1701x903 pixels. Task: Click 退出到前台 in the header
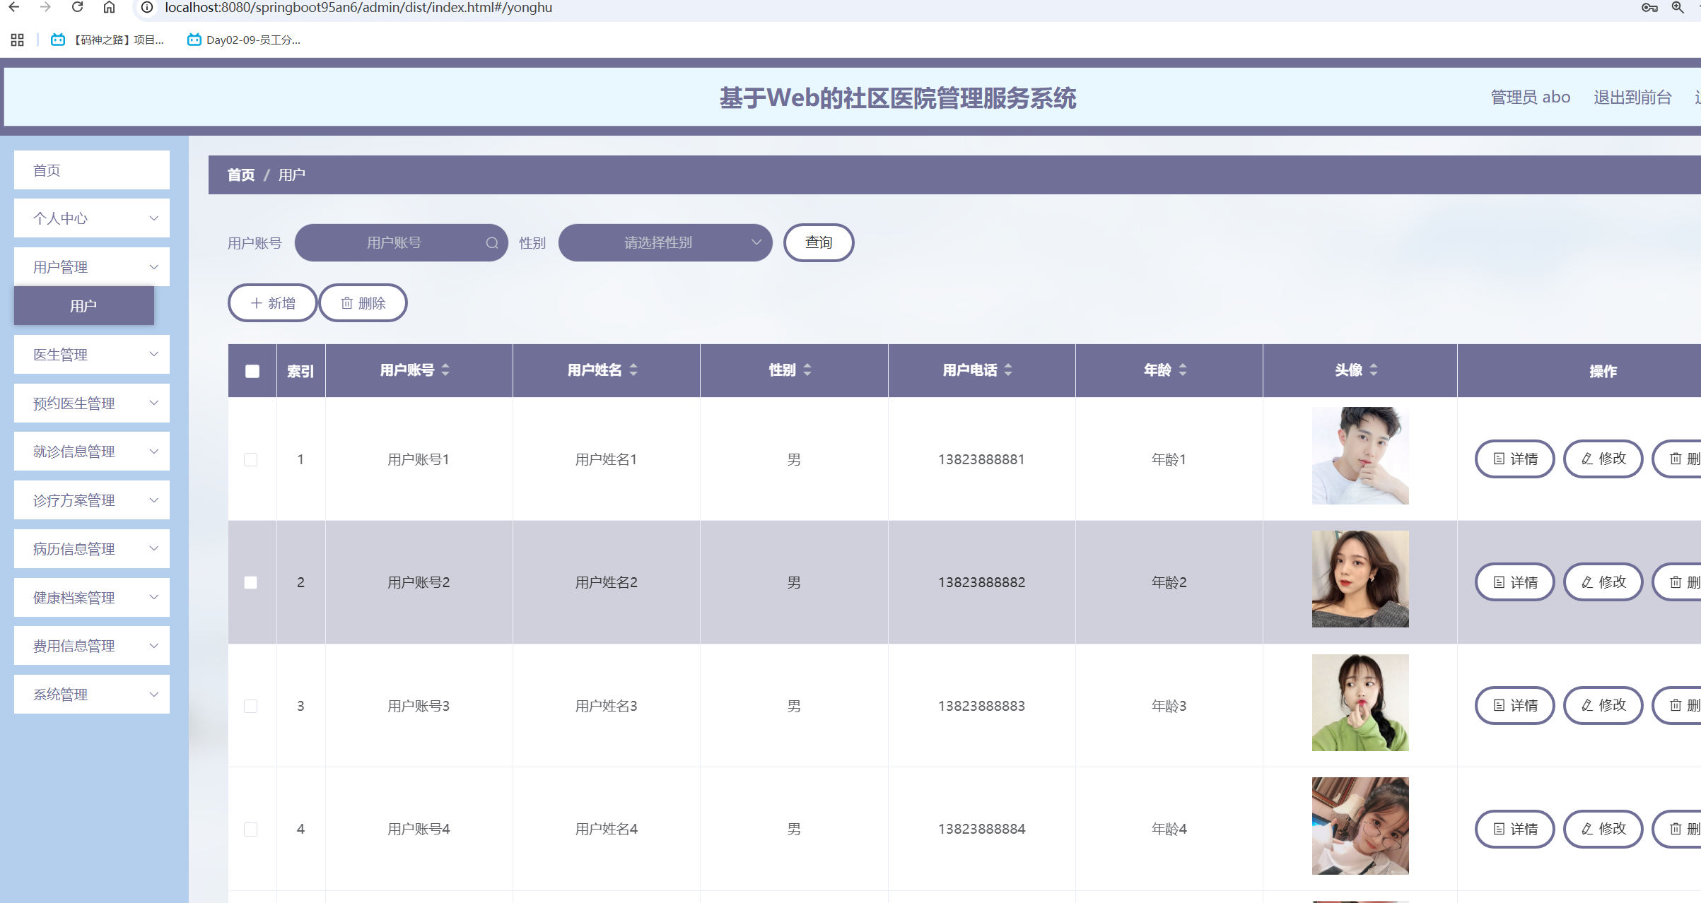(x=1632, y=98)
